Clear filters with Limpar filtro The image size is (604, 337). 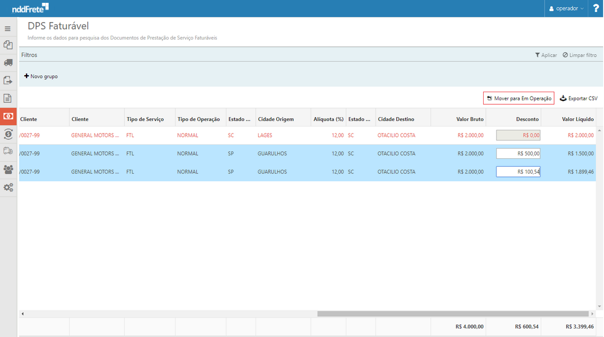click(580, 55)
